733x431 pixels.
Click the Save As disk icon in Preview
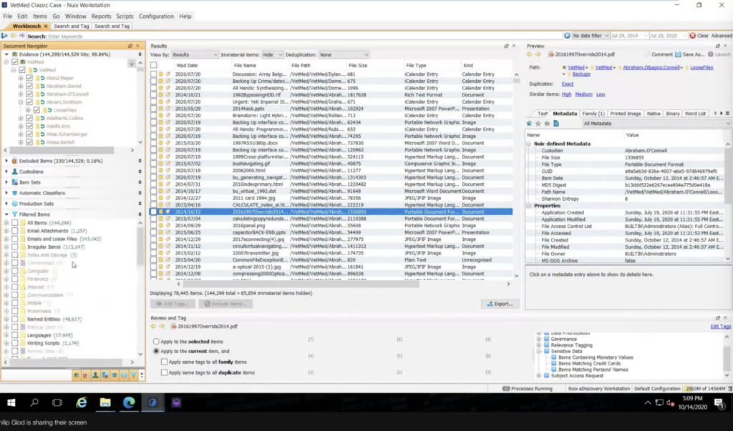[678, 54]
